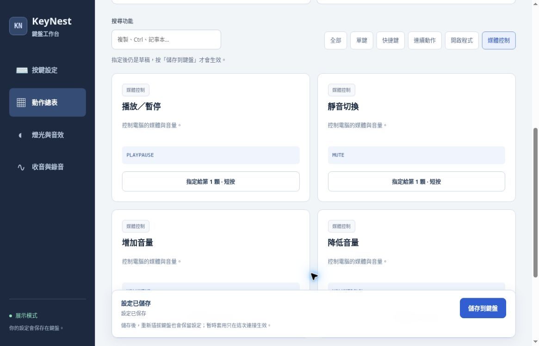Filter by 開啟程式 category
The height and width of the screenshot is (346, 539).
(x=462, y=40)
